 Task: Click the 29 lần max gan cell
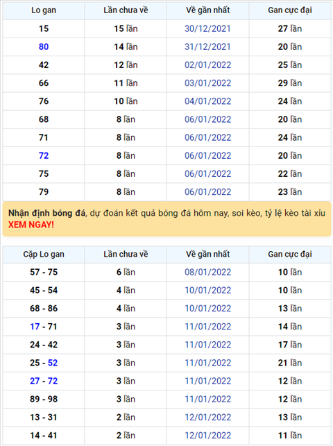pyautogui.click(x=290, y=83)
